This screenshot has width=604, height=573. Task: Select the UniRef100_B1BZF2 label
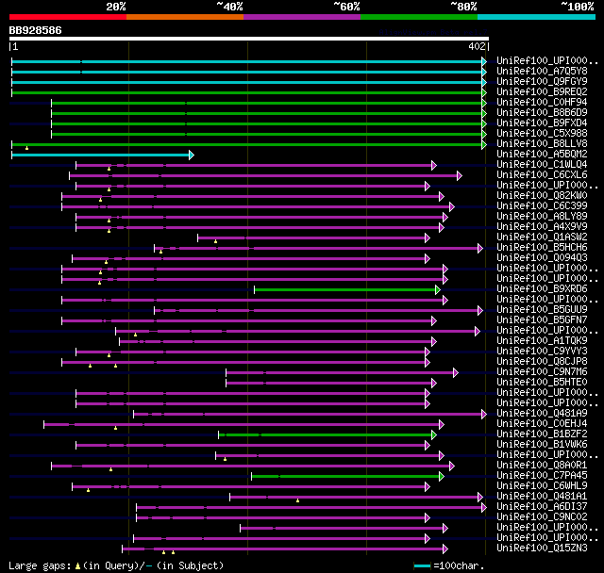(542, 434)
